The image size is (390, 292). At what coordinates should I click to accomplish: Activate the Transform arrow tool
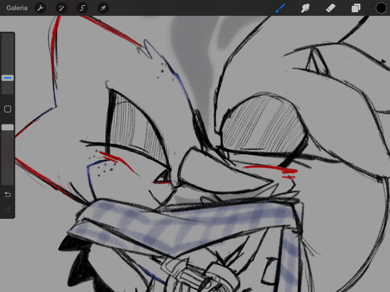click(x=103, y=8)
